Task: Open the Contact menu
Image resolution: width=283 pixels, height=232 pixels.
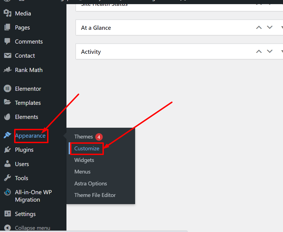Action: (x=25, y=55)
